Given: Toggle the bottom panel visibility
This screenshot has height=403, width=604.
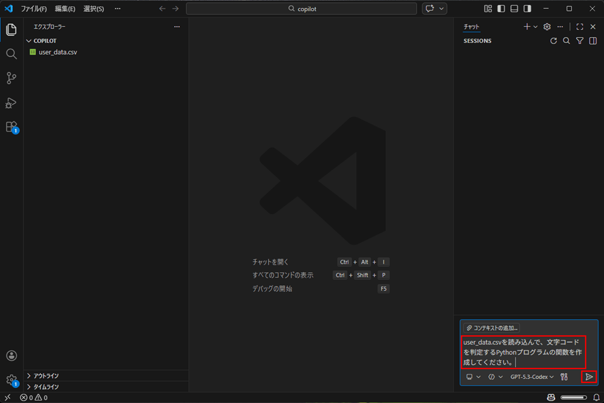Looking at the screenshot, I should [514, 9].
